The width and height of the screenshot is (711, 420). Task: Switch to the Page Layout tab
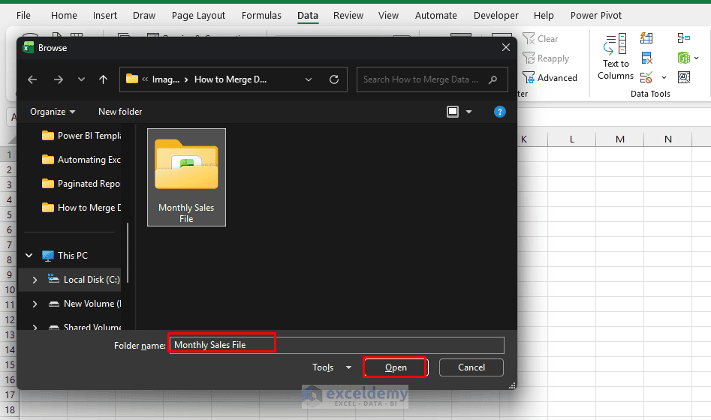198,16
